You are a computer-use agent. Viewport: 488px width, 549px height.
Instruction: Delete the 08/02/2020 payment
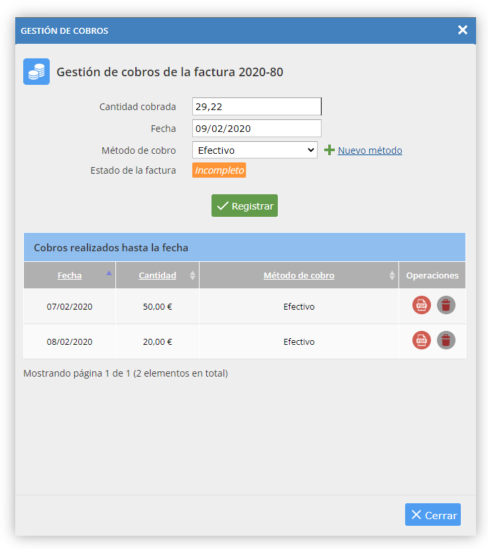[446, 340]
